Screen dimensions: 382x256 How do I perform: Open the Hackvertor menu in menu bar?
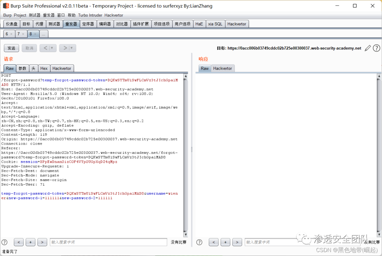pyautogui.click(x=114, y=15)
